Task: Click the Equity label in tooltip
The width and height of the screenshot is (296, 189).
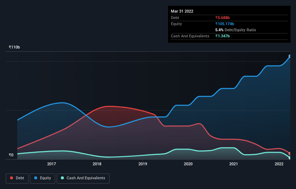Action: 176,24
